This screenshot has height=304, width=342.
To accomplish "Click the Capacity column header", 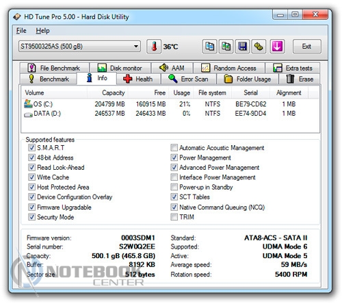I will (107, 92).
